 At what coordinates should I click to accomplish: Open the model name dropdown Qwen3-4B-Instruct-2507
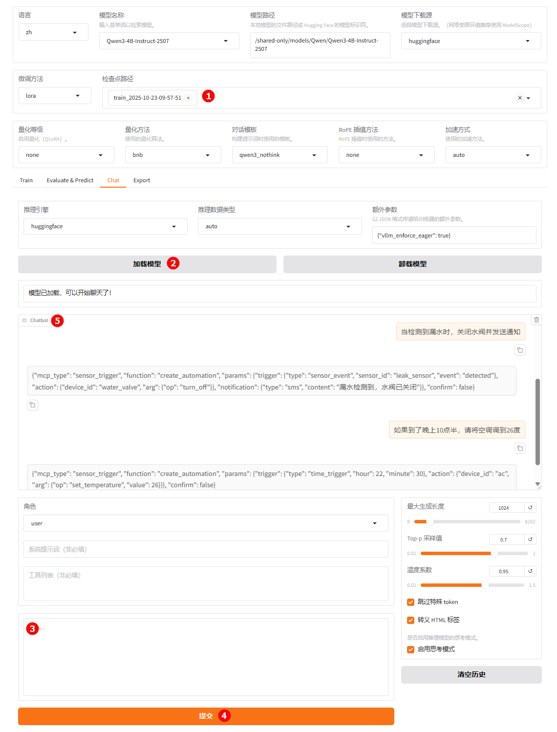pos(169,41)
